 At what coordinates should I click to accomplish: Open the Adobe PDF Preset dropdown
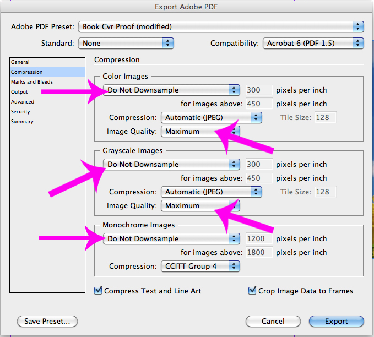pyautogui.click(x=221, y=27)
